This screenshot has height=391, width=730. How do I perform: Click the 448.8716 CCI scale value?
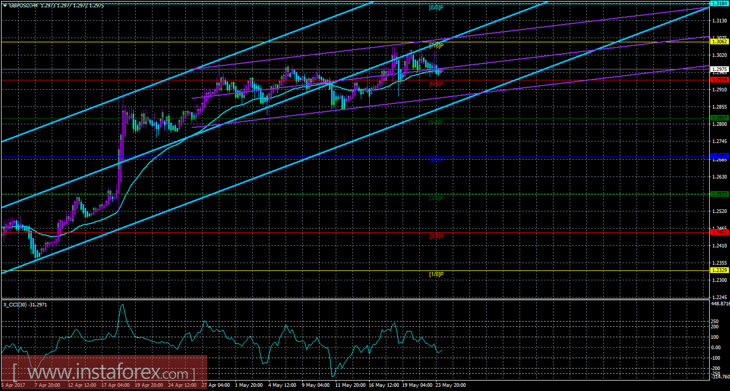coord(721,303)
